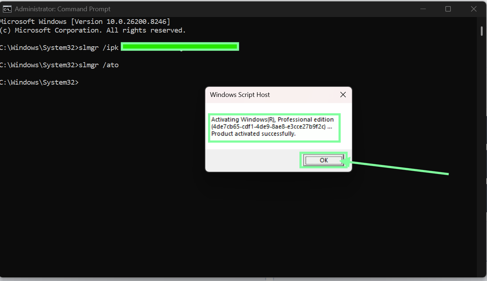Click the activation ID GUID text

coord(269,127)
